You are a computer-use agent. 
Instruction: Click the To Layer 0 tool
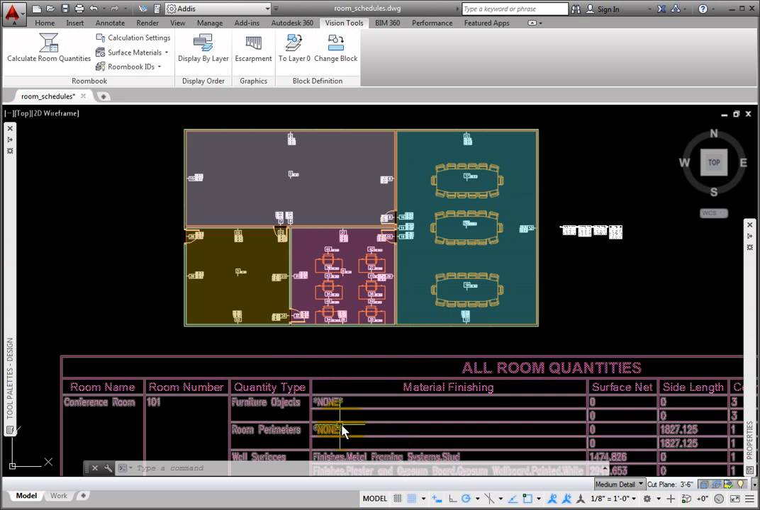coord(294,47)
